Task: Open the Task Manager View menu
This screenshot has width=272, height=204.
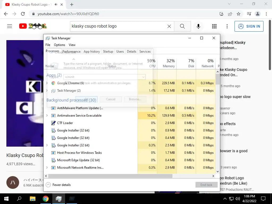Action: point(72,45)
